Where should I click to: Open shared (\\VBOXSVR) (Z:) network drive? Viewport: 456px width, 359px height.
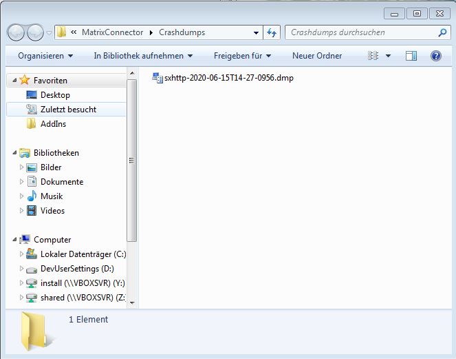pyautogui.click(x=83, y=298)
